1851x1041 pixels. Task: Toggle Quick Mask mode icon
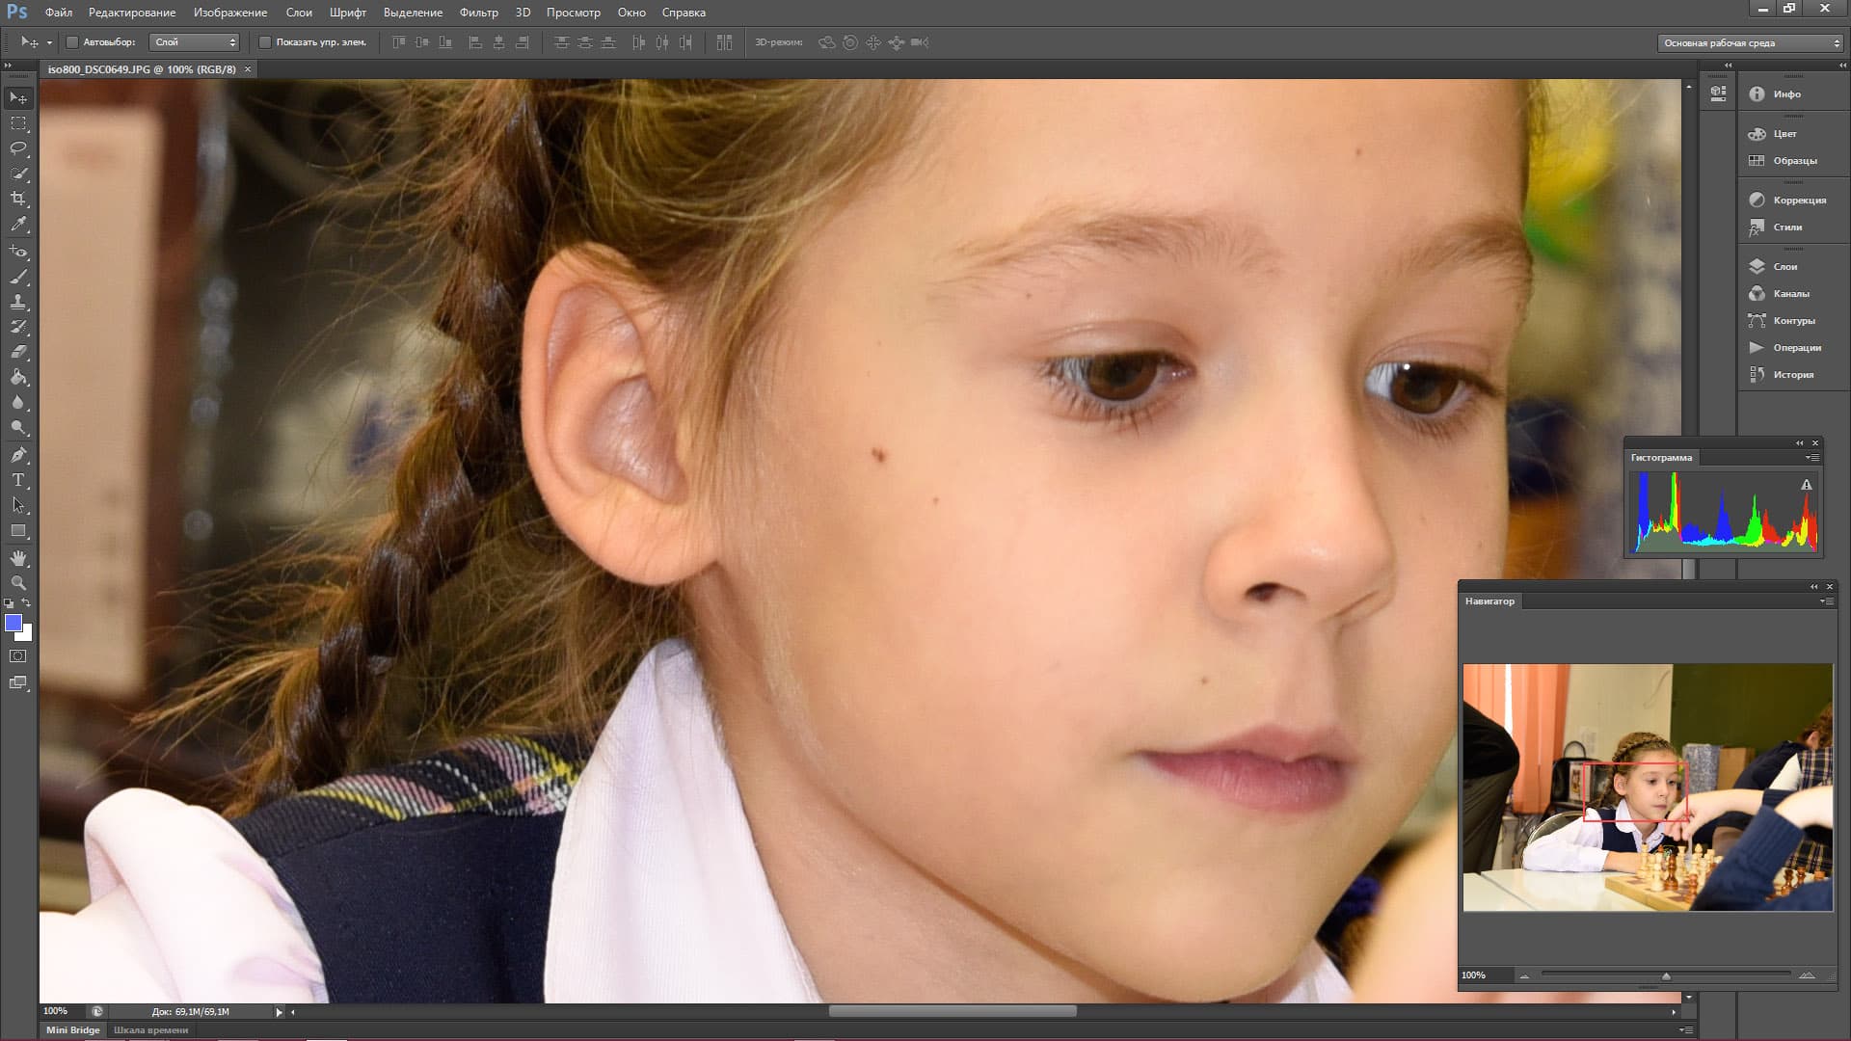(18, 656)
